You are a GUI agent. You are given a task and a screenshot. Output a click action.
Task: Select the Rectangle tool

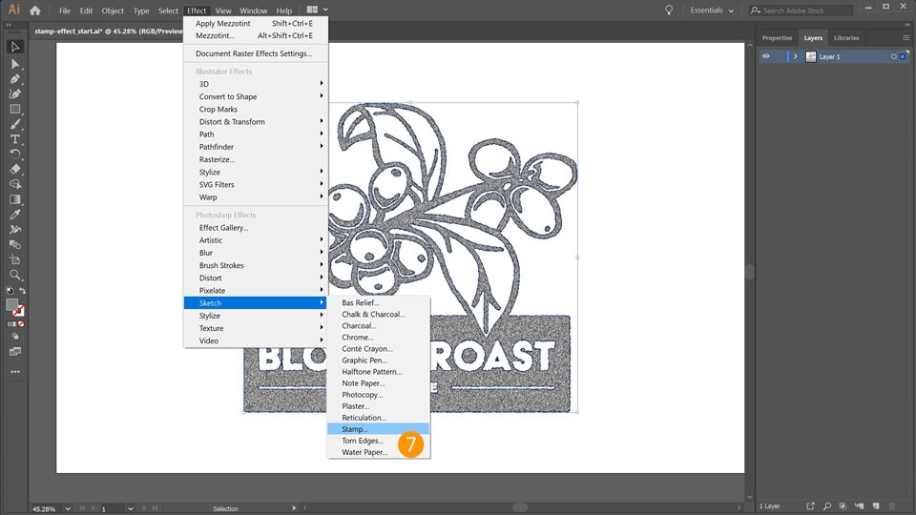(x=15, y=109)
